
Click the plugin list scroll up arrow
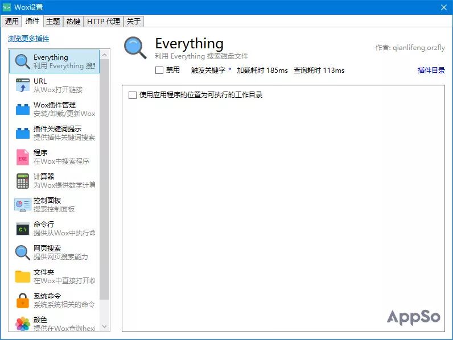point(105,55)
